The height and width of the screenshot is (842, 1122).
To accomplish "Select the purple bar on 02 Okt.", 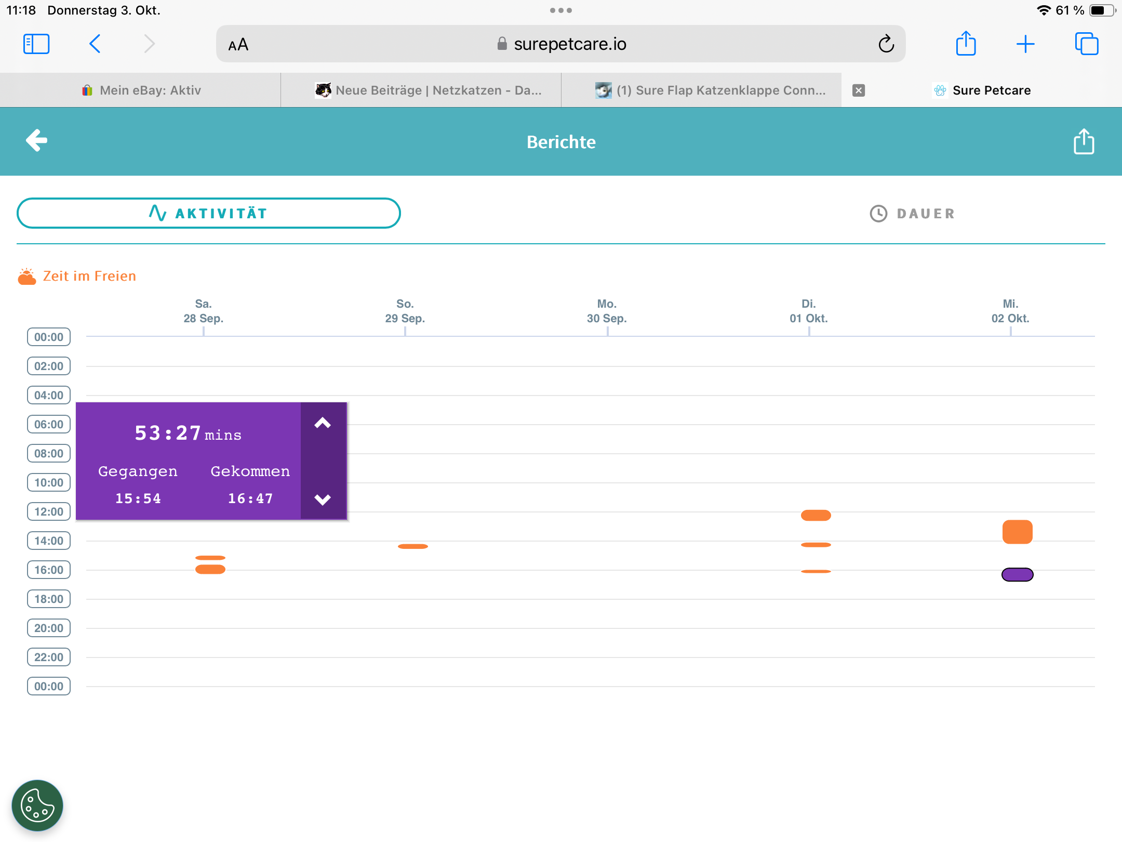I will (x=1017, y=575).
